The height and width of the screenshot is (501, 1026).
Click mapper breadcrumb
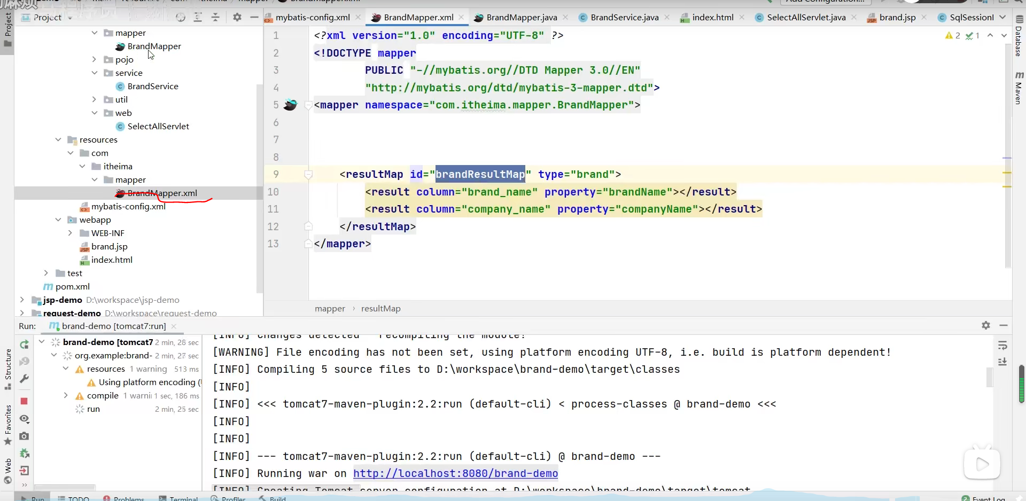330,309
